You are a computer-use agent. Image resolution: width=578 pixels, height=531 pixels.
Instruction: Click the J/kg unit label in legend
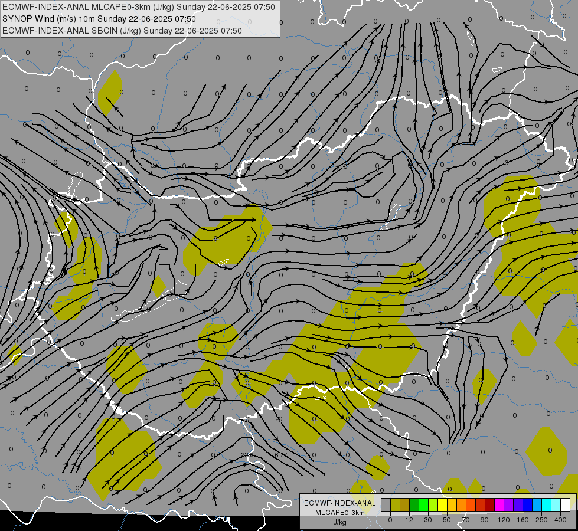[x=340, y=522]
